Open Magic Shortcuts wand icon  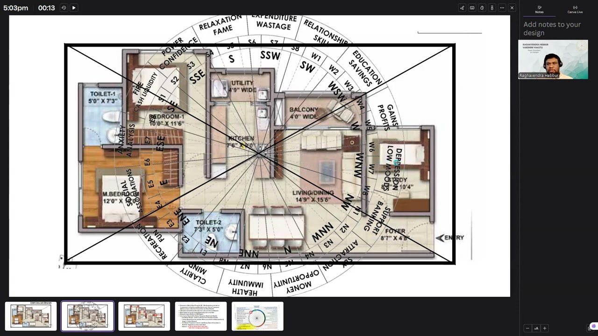pos(462,8)
